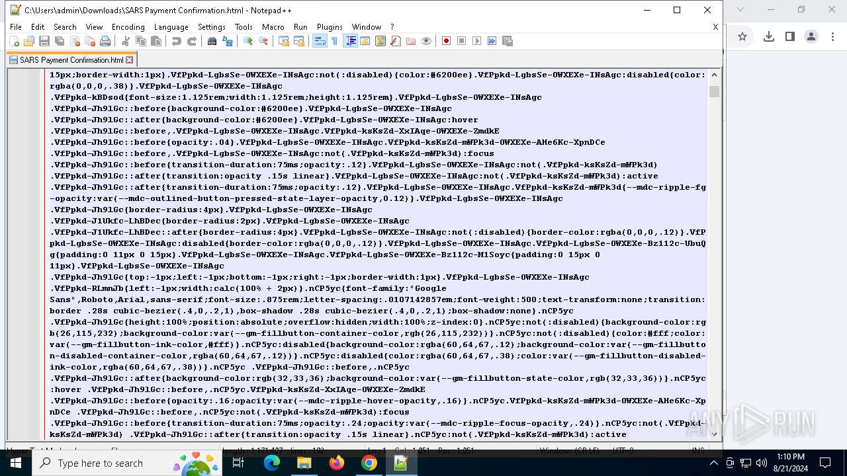Toggle the indent guide icon
The width and height of the screenshot is (847, 476).
(351, 41)
